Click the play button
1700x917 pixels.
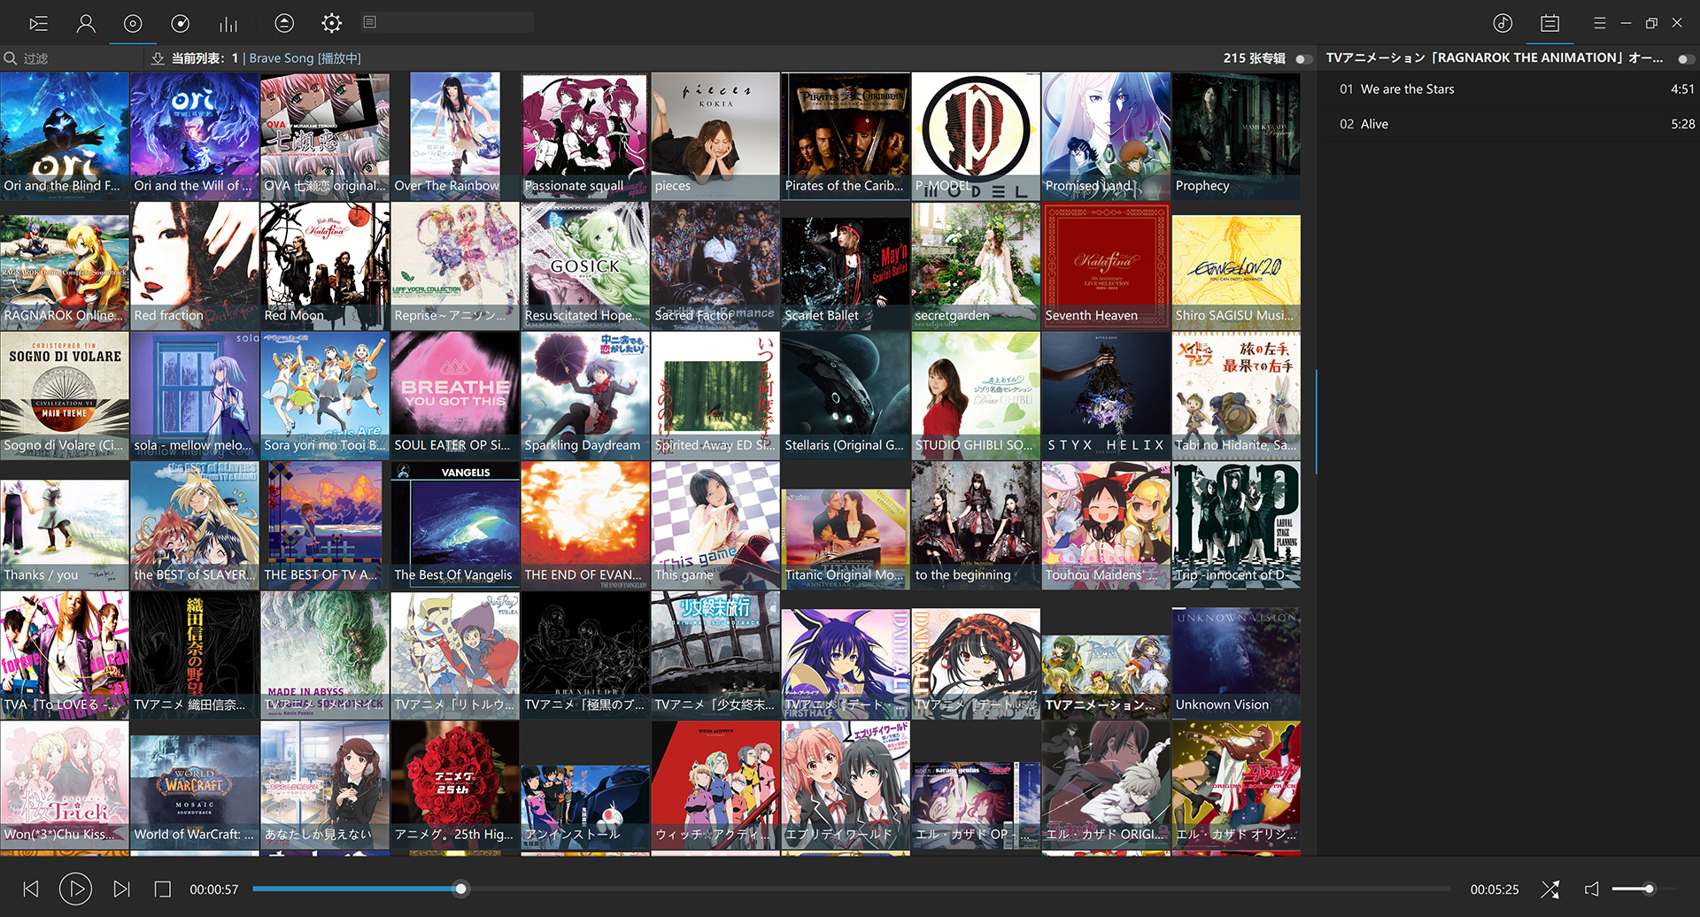click(75, 889)
